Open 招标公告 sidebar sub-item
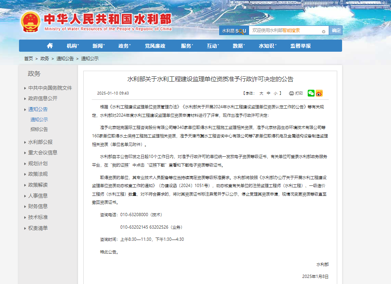The width and height of the screenshot is (391, 284). (39, 129)
